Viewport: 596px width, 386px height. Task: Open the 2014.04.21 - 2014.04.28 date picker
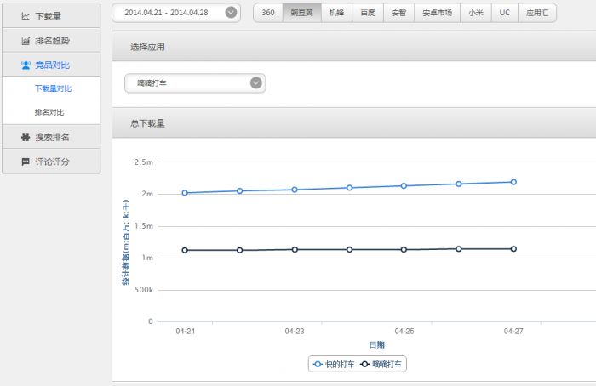tap(176, 13)
